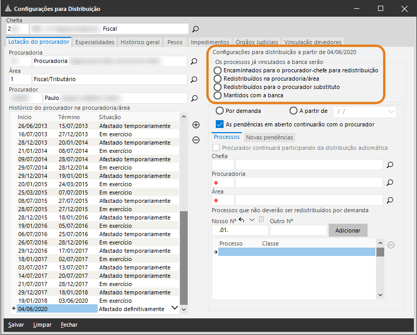
Task: Expand the chevron dropdown next to Nosso Nº
Action: [252, 220]
